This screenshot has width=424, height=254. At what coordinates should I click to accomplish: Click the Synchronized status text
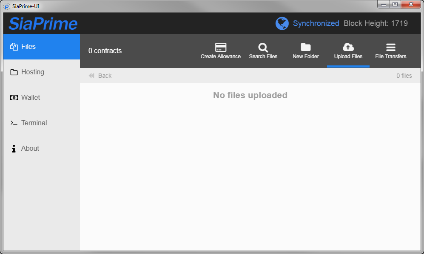click(316, 23)
